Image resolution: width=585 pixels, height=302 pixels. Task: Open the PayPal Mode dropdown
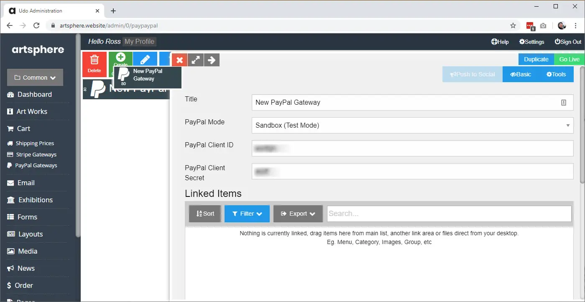click(412, 125)
